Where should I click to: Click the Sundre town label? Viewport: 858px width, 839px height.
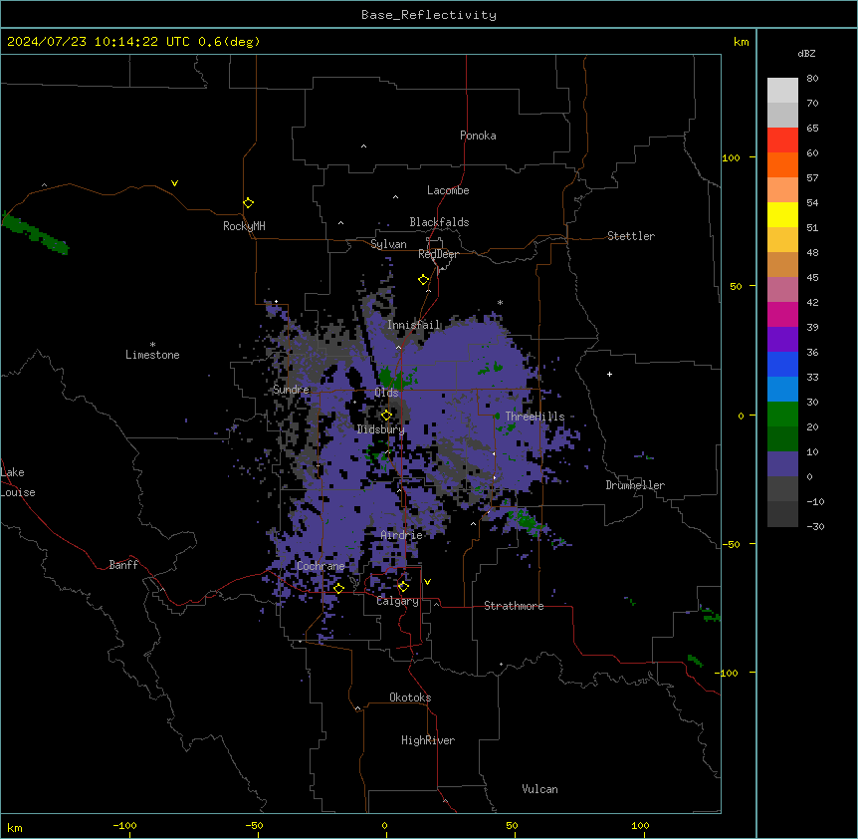click(x=291, y=390)
